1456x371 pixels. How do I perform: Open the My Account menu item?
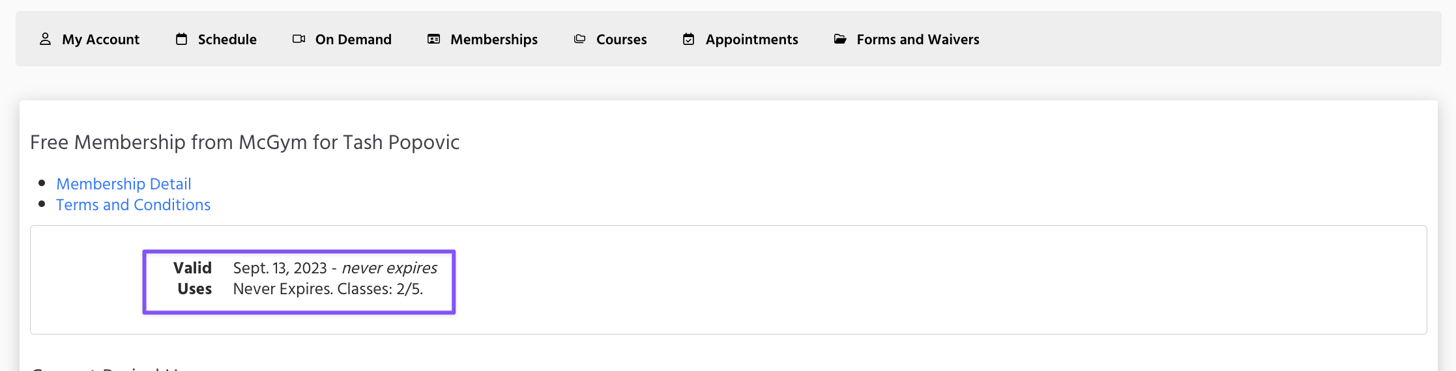pyautogui.click(x=100, y=40)
